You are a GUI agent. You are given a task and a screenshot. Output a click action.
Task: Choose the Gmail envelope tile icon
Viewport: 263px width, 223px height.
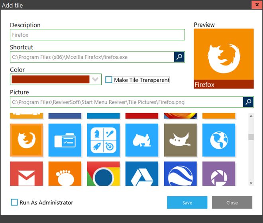tap(26, 174)
